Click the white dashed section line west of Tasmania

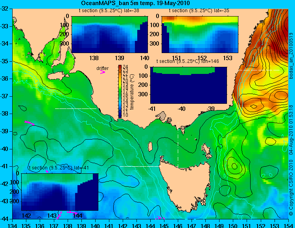pyautogui.click(x=140, y=166)
